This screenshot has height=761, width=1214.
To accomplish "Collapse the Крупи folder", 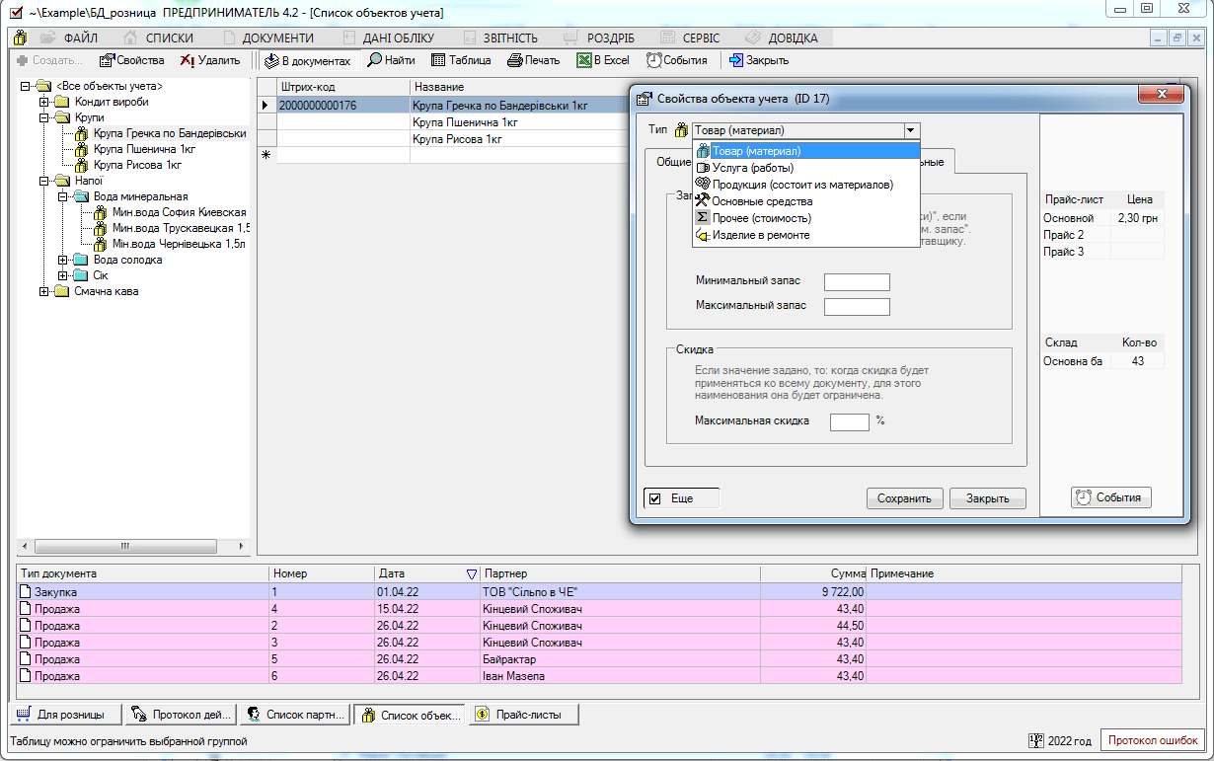I will [x=43, y=117].
